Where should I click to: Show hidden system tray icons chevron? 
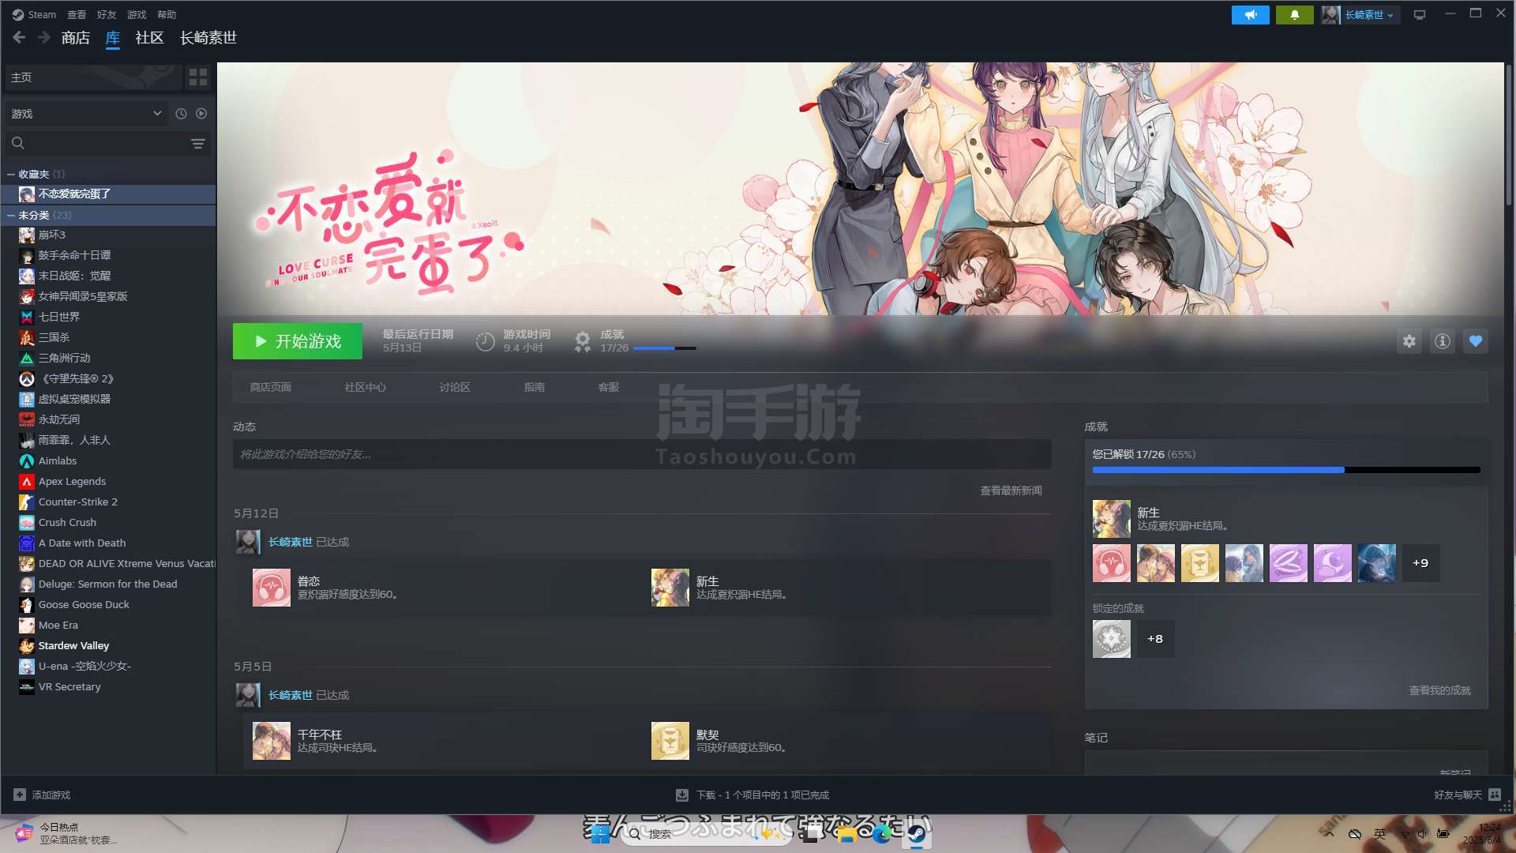1330,834
